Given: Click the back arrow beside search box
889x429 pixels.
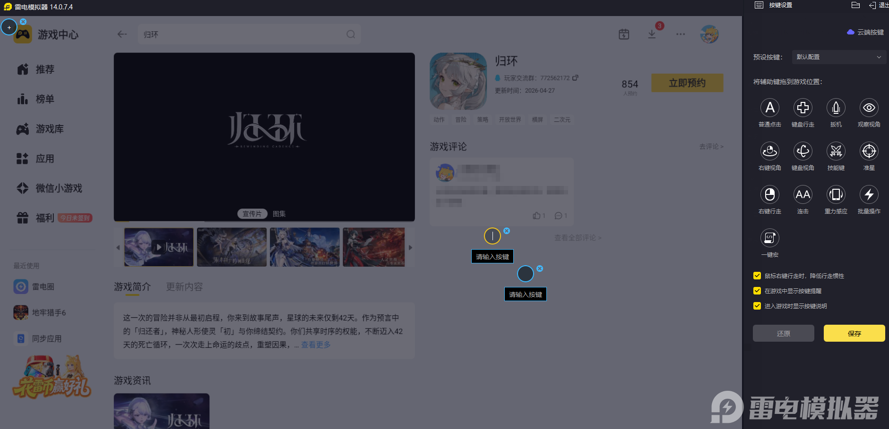Looking at the screenshot, I should click(122, 34).
